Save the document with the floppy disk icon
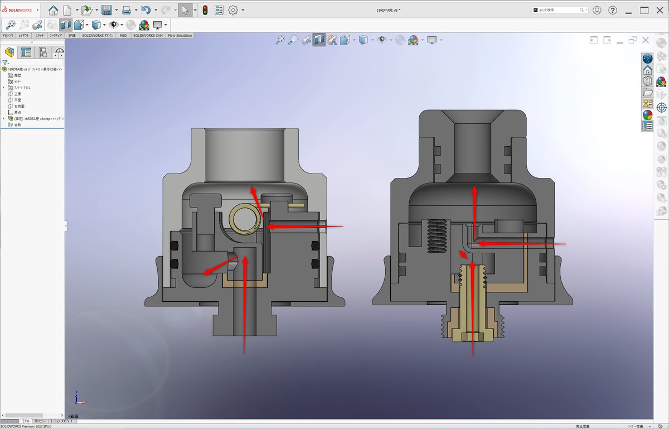The width and height of the screenshot is (669, 429). [x=106, y=10]
